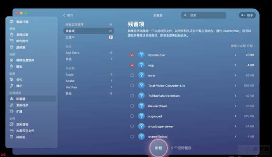Click question-mark icon of Total-Video-Converter-Lite
The image size is (272, 157).
[x=141, y=85]
